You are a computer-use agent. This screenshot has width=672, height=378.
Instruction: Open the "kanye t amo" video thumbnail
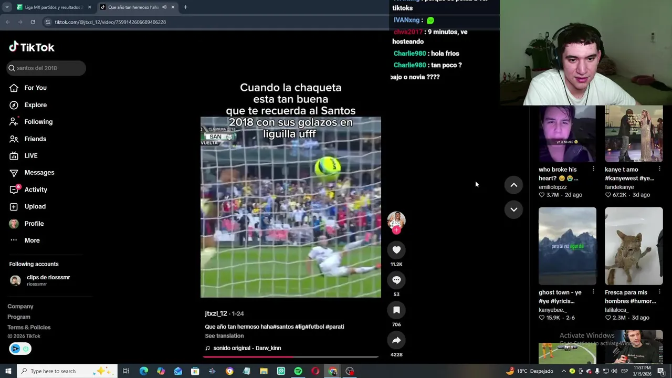[x=634, y=134]
